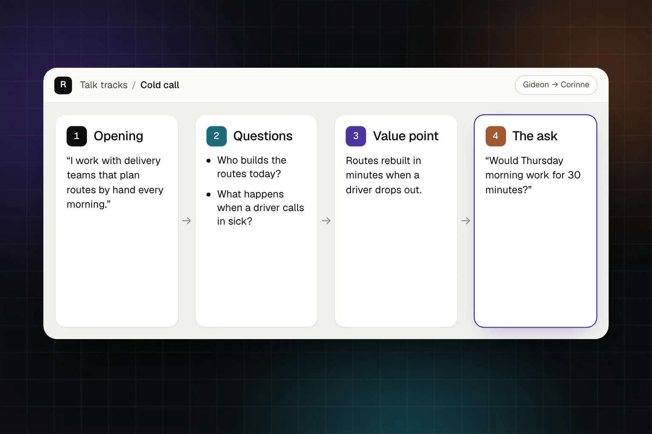Open the Gideon → Corinne pill
This screenshot has height=434, width=652.
(x=556, y=85)
